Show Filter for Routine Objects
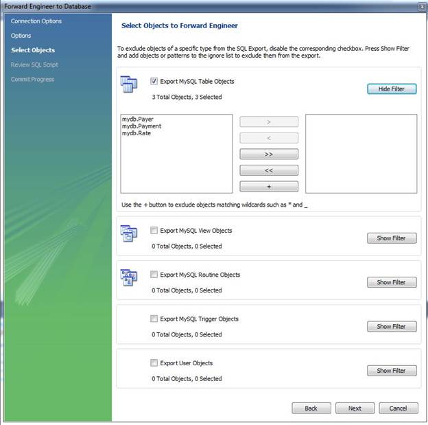Viewport: 428px width, 425px height. tap(392, 282)
